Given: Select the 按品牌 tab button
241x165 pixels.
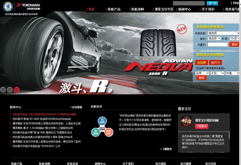Looking at the screenshot, I should coord(201,63).
